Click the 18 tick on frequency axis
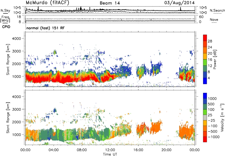225x156 pixels. coord(19,17)
